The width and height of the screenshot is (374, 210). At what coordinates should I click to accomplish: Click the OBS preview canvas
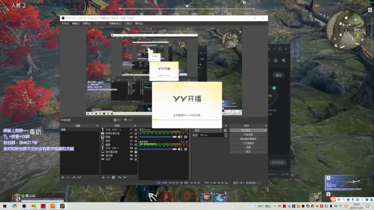(164, 71)
